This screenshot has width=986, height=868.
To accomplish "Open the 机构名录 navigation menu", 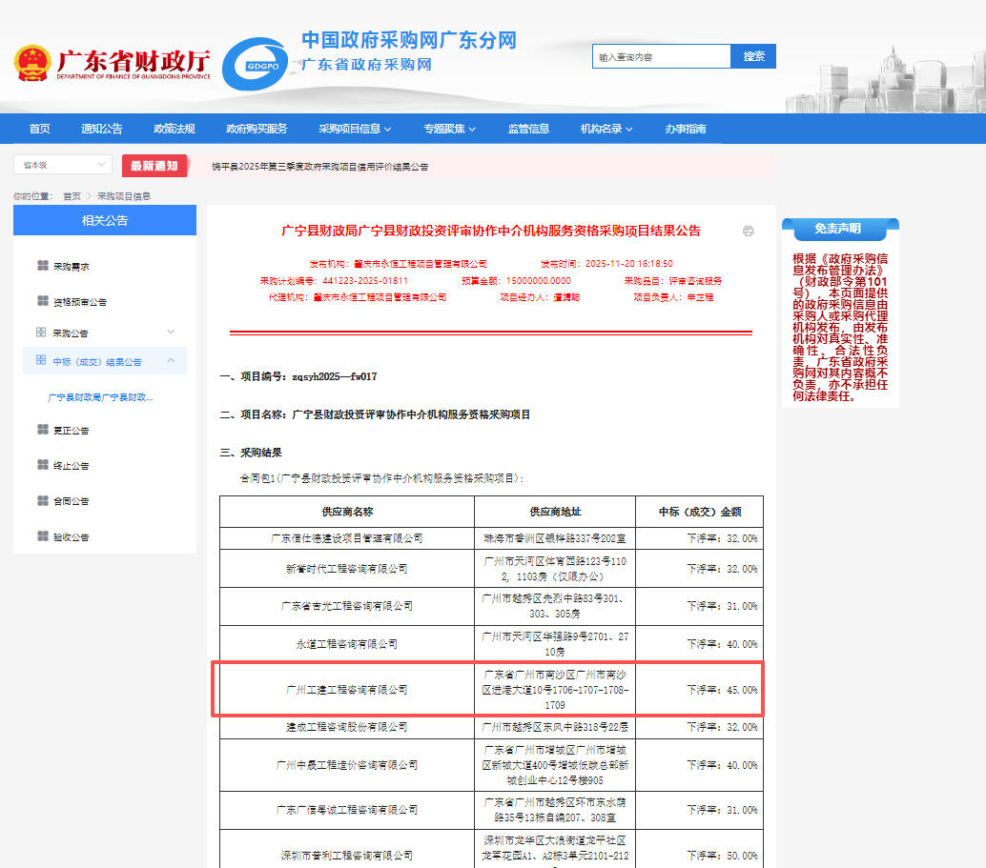I will coord(606,130).
